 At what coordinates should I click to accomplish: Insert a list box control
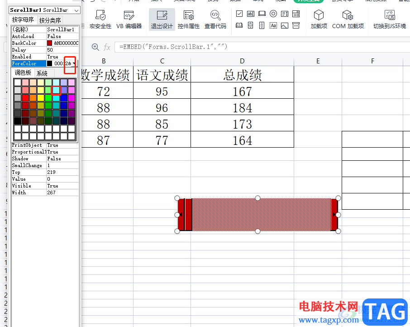click(x=285, y=14)
